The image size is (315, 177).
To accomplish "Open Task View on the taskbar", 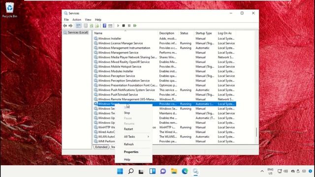I will [141, 172].
